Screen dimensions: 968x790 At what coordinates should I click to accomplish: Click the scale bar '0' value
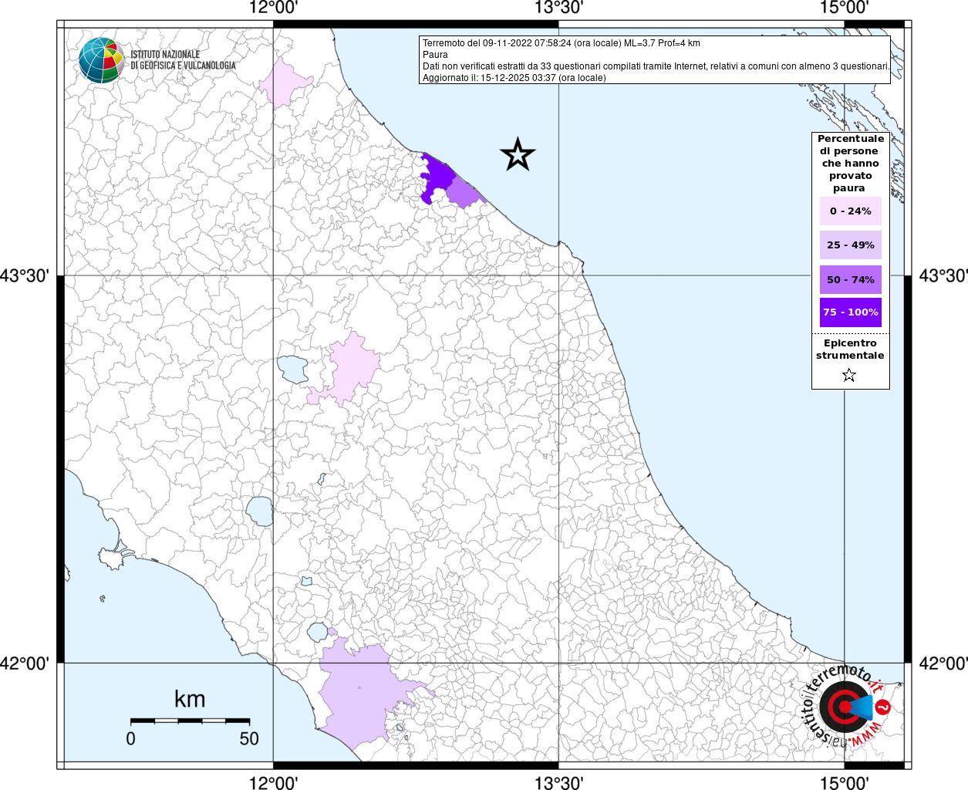[130, 738]
